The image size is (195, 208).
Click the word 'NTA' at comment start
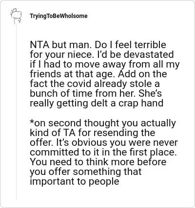coord(39,45)
